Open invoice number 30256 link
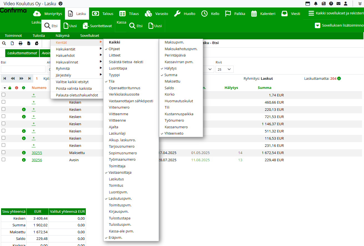364x246 pixels. pyautogui.click(x=37, y=160)
